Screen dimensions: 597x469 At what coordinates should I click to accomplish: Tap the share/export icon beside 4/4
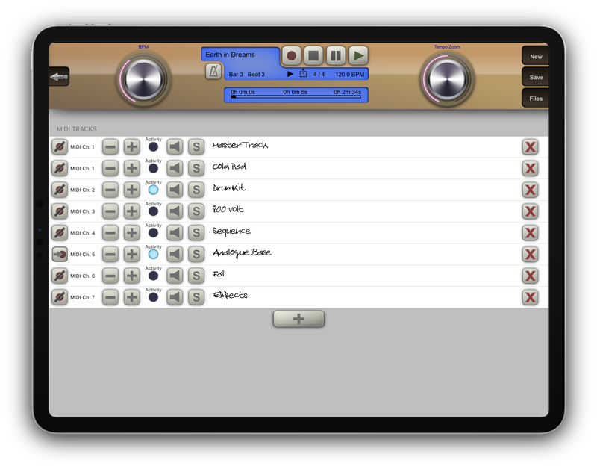(303, 74)
